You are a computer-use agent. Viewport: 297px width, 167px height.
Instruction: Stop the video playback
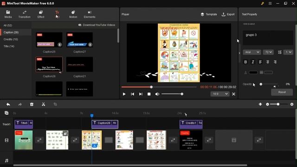(149, 94)
